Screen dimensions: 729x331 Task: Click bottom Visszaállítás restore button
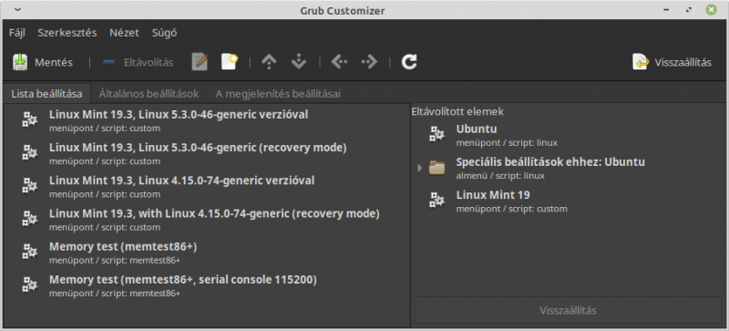[x=568, y=310]
